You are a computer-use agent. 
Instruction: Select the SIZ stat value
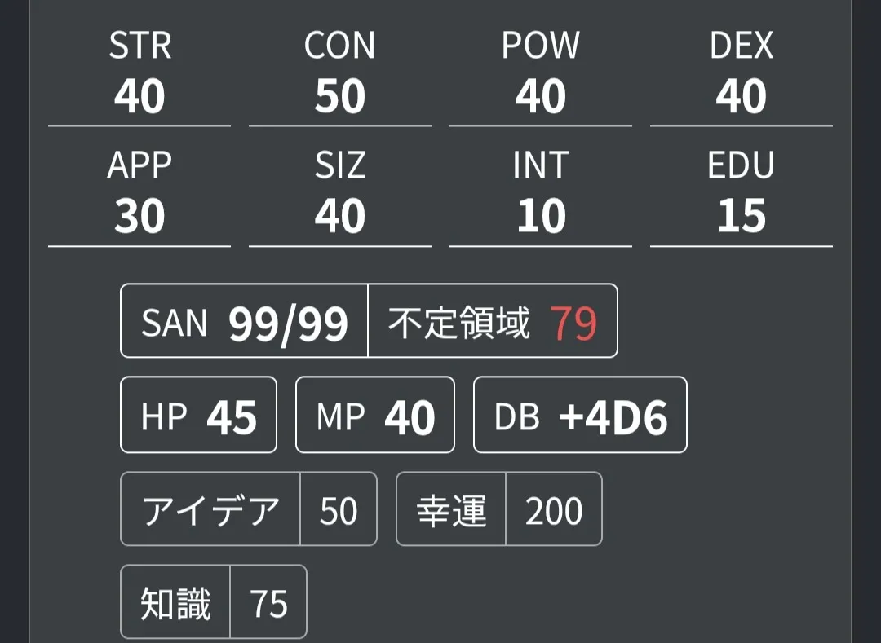[x=340, y=217]
